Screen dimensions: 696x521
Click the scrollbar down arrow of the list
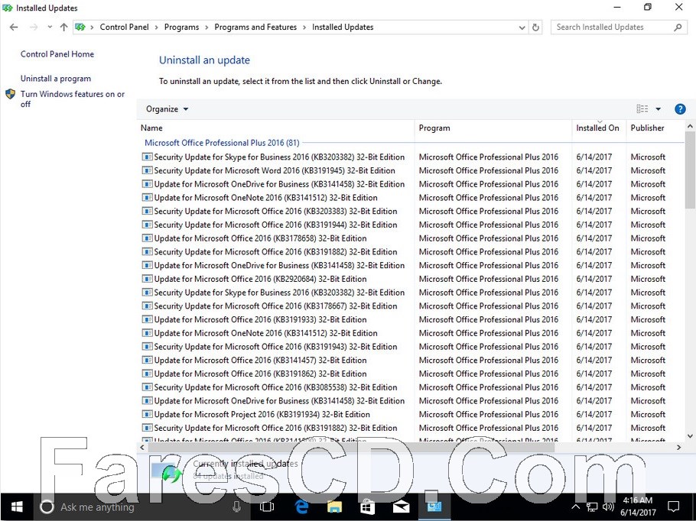click(x=690, y=436)
